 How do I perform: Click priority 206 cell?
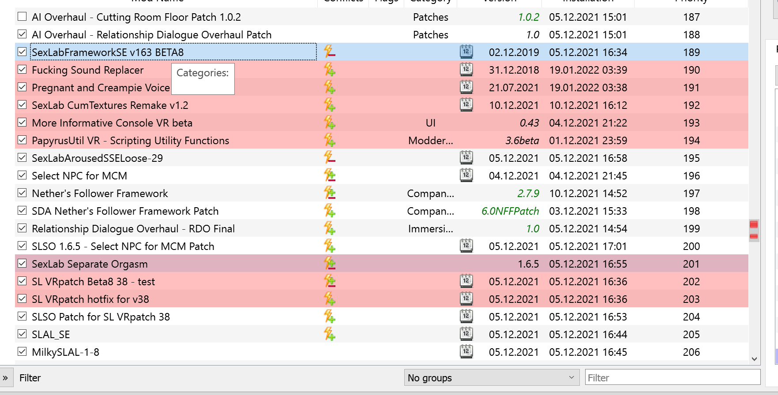tap(692, 352)
